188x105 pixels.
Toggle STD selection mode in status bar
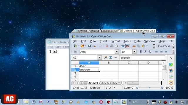[108, 88]
